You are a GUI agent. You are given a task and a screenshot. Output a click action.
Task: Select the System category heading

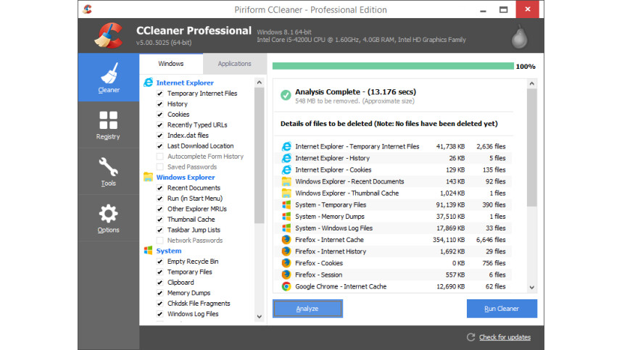[x=169, y=251]
